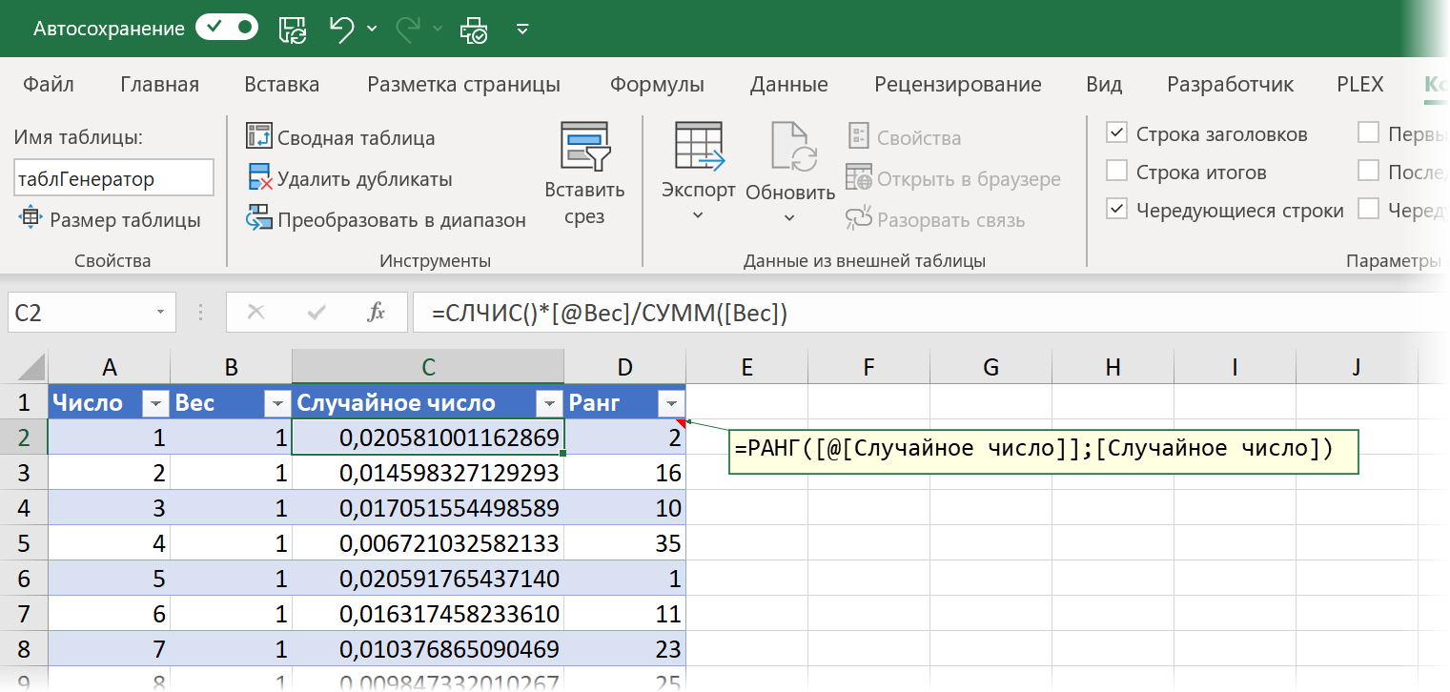Click the Сводная таблица pivot icon
The height and width of the screenshot is (692, 1450).
(259, 136)
